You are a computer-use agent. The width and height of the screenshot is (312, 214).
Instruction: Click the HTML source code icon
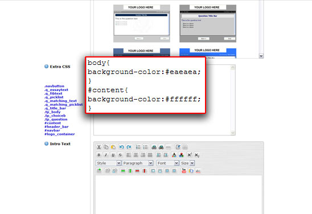191,171
